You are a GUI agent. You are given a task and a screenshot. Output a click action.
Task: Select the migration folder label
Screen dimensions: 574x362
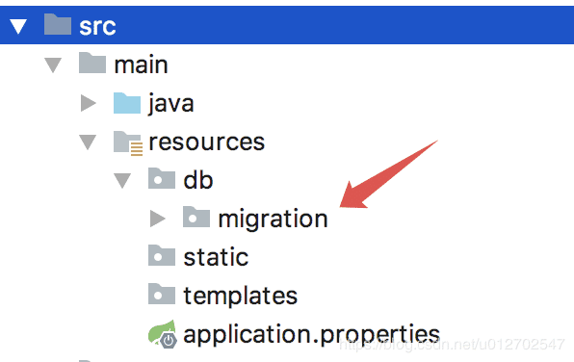pyautogui.click(x=273, y=220)
